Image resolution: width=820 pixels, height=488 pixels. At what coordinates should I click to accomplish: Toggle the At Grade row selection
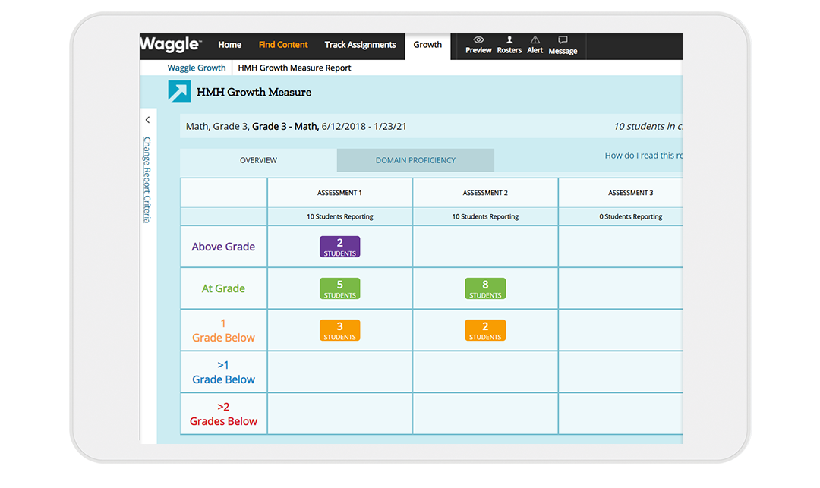tap(223, 288)
